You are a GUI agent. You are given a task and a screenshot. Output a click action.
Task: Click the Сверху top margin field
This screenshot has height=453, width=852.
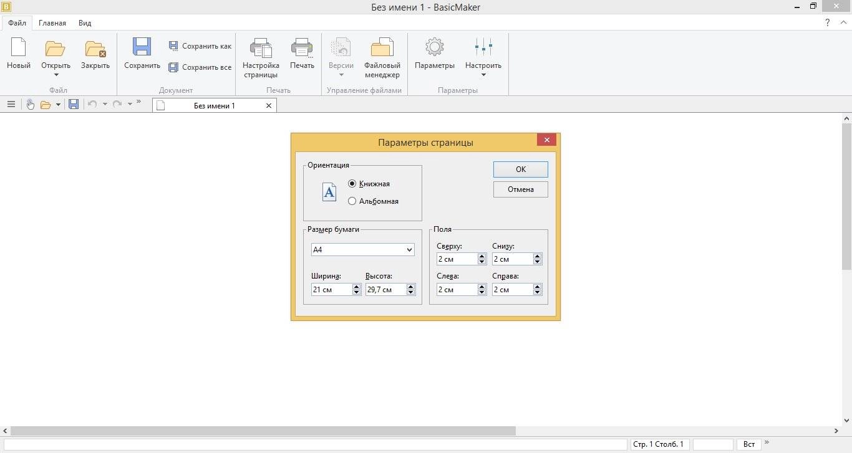(x=457, y=259)
